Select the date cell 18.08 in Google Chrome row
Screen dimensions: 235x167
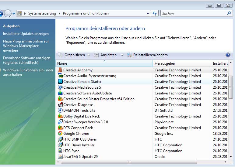click(220, 133)
